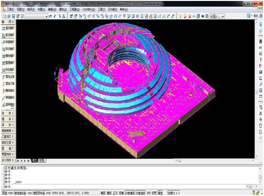Click the Redo arrow icon
The width and height of the screenshot is (264, 196).
[59, 16]
